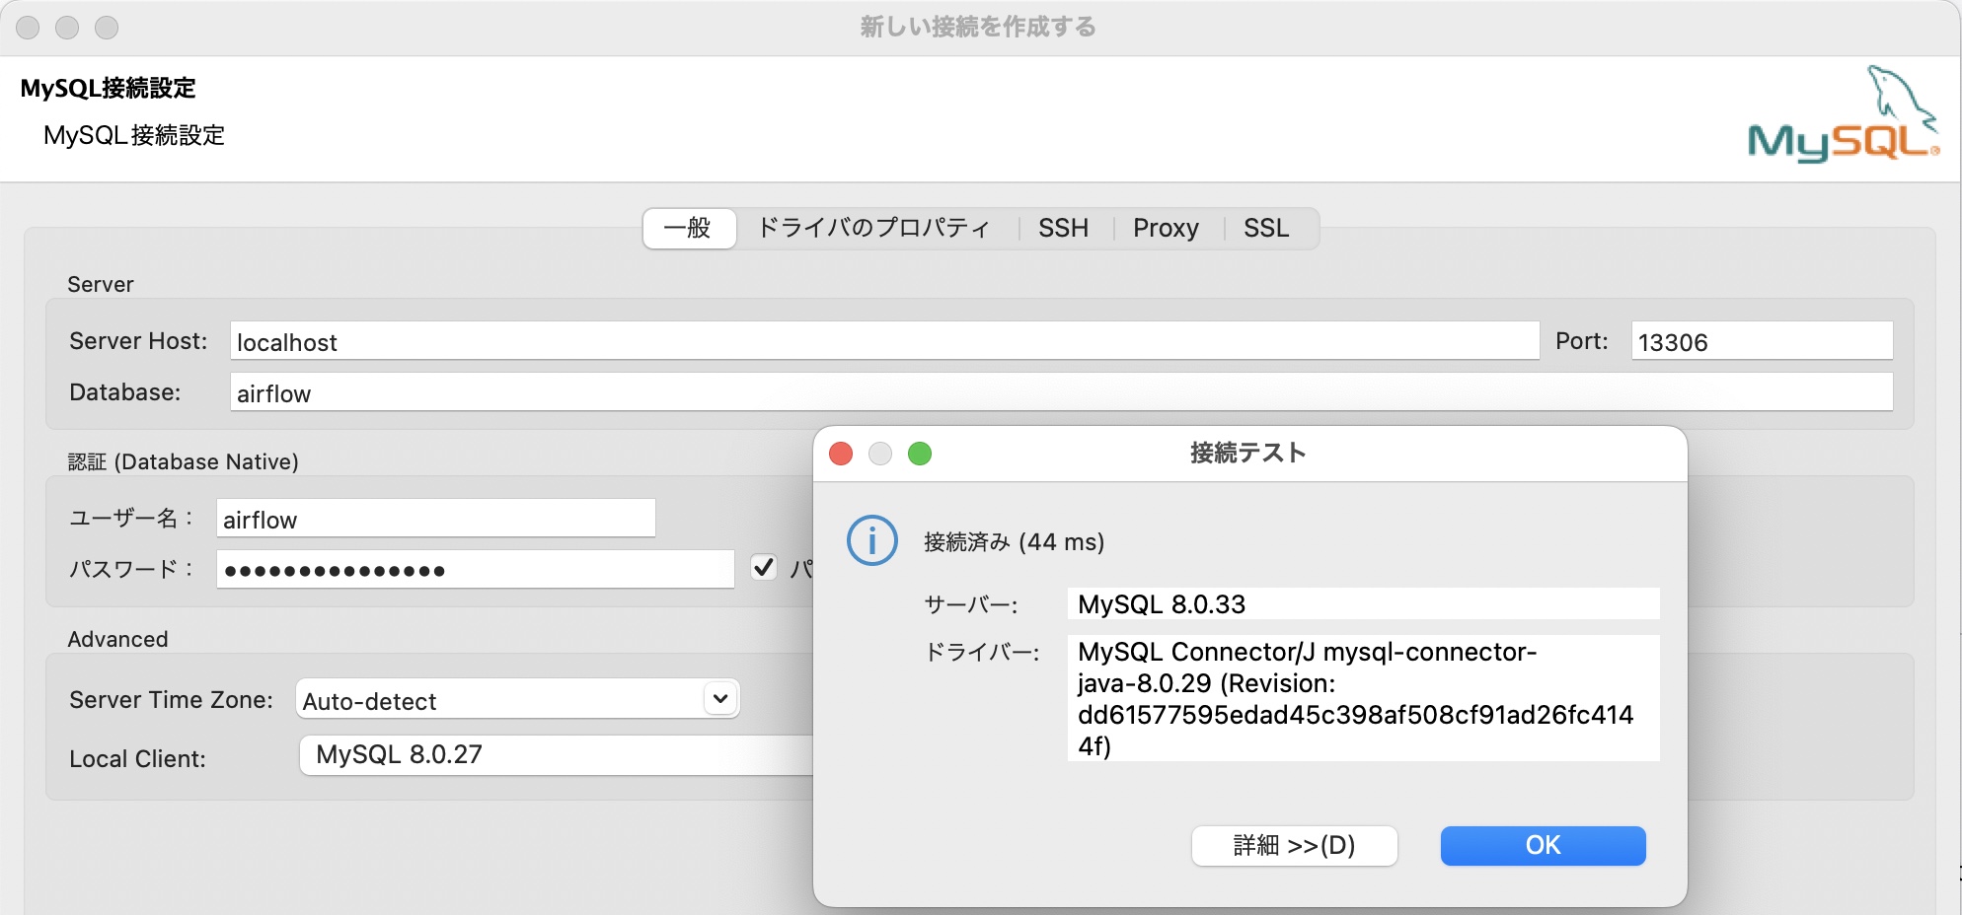Click the MySQL dolphin logo
Image resolution: width=1962 pixels, height=915 pixels.
pos(1843,114)
